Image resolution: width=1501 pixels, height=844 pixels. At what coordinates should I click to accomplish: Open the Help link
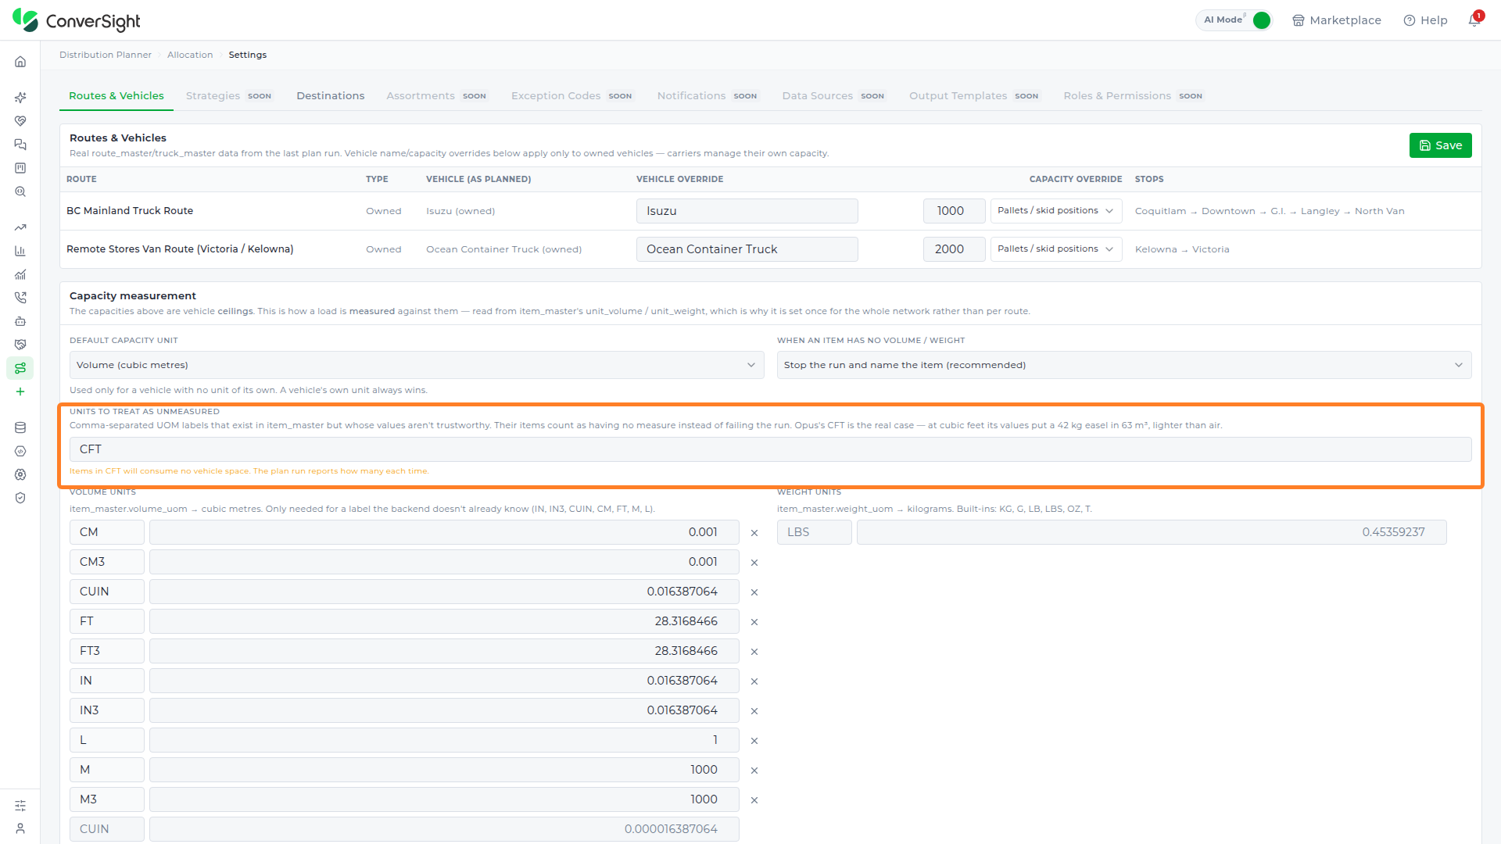click(1425, 20)
